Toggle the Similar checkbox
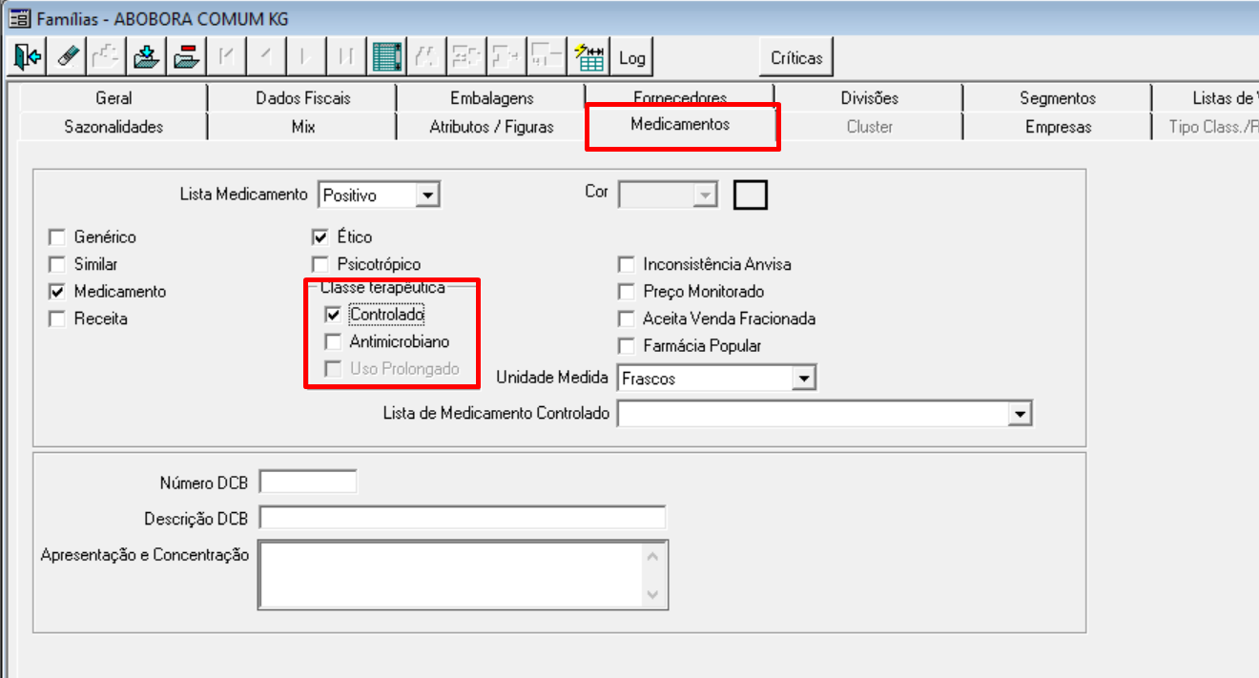The width and height of the screenshot is (1259, 678). [56, 264]
